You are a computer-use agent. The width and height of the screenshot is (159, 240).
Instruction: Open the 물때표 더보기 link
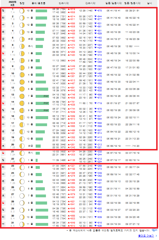[x=146, y=236]
